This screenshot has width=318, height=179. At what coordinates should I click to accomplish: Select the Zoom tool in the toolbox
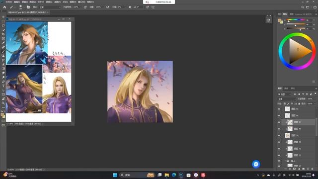[3, 103]
